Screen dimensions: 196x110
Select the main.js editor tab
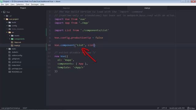tap(147, 8)
